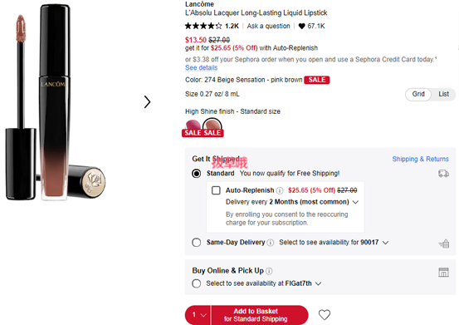Select the pink shade swatch on sale
The width and height of the screenshot is (459, 325).
click(193, 127)
